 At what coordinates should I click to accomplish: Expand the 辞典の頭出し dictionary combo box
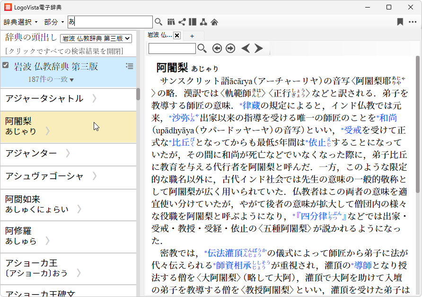click(96, 38)
